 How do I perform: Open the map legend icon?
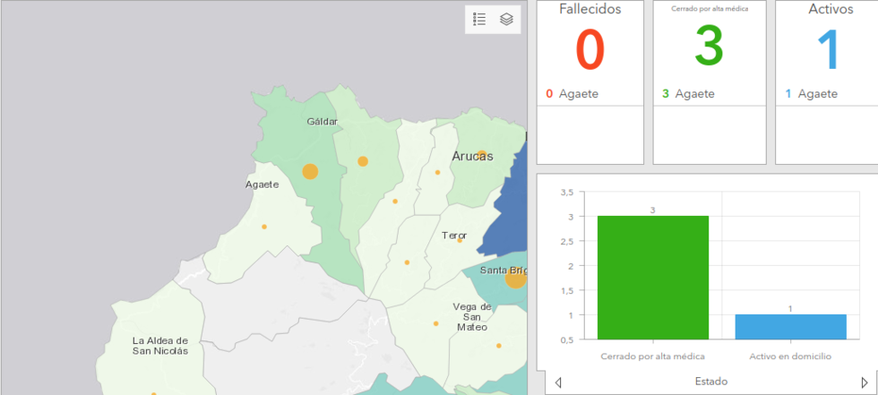[x=479, y=20]
